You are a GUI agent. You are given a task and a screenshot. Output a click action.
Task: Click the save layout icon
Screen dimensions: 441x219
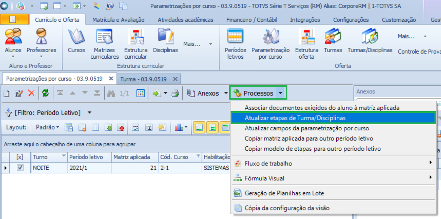[69, 128]
